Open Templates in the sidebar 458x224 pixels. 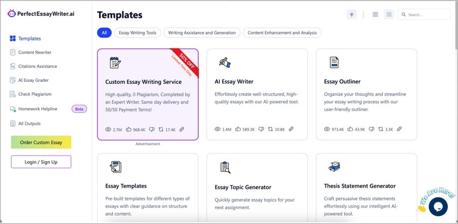click(30, 39)
